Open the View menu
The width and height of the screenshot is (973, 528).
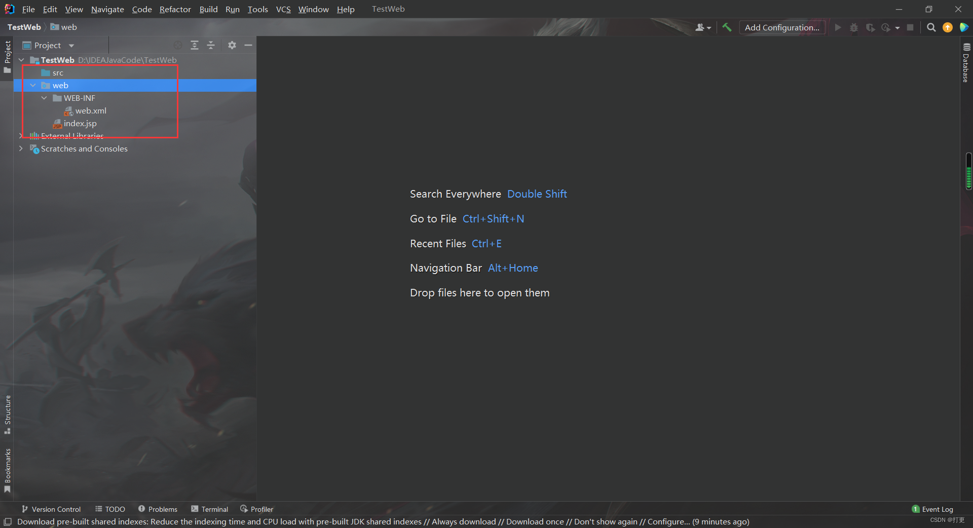point(74,9)
